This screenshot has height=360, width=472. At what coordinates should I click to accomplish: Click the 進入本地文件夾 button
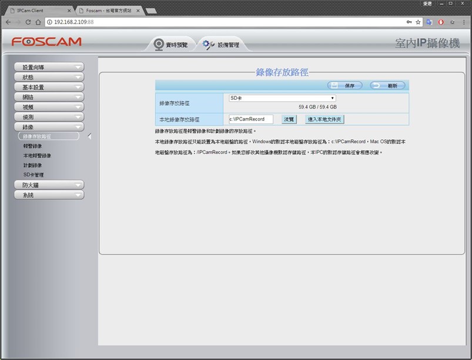point(324,119)
